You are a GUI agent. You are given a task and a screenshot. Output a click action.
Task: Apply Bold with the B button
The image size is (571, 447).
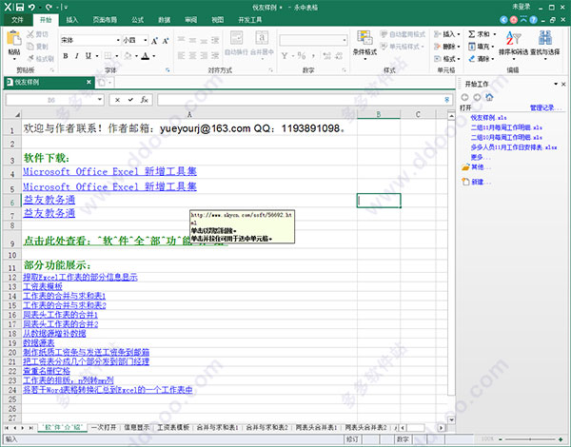click(66, 56)
